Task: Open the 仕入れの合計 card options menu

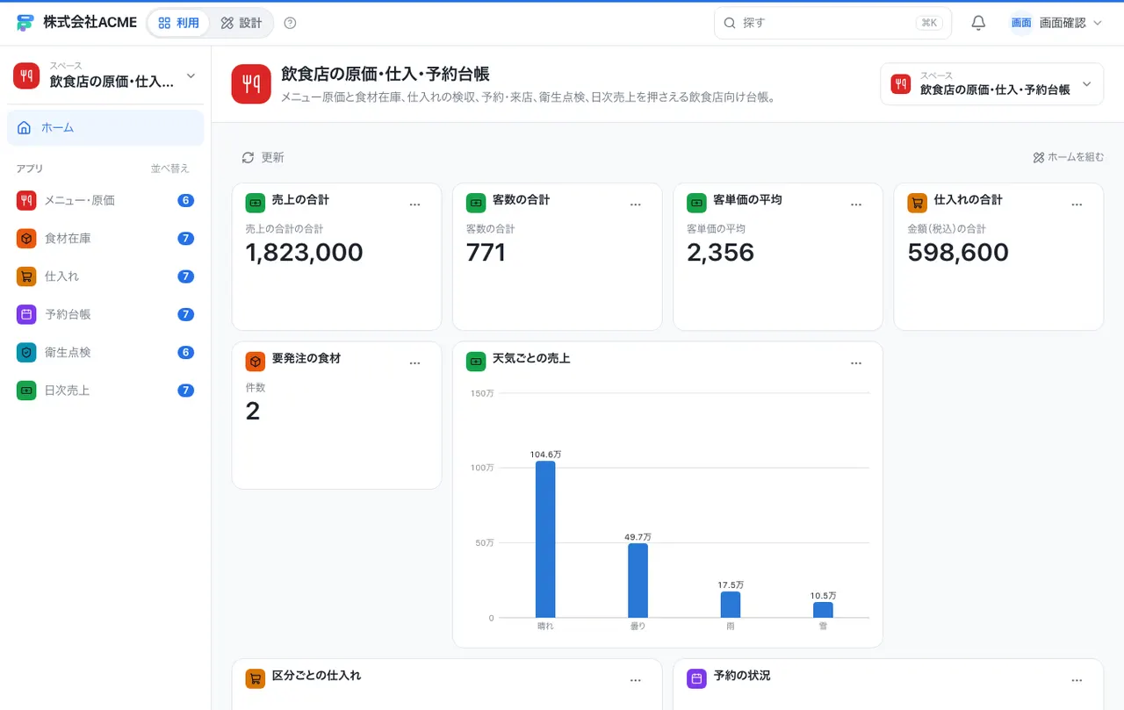Action: [x=1077, y=204]
